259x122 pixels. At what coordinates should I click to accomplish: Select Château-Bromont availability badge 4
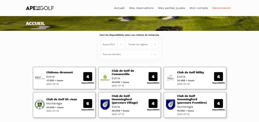point(88,77)
